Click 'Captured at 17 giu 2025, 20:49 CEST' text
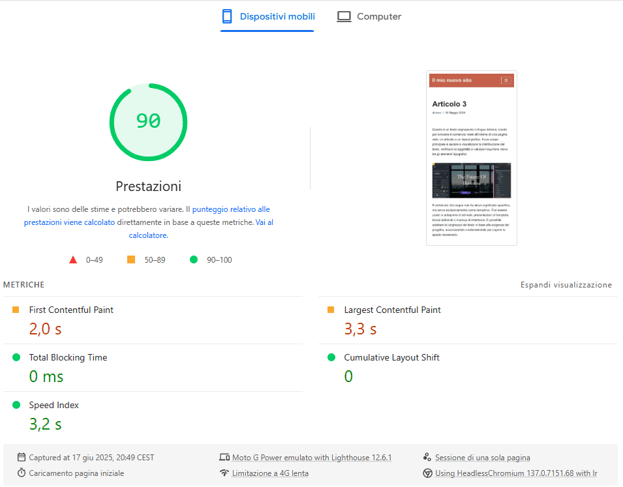Screen dimensions: 623x487 (91, 458)
